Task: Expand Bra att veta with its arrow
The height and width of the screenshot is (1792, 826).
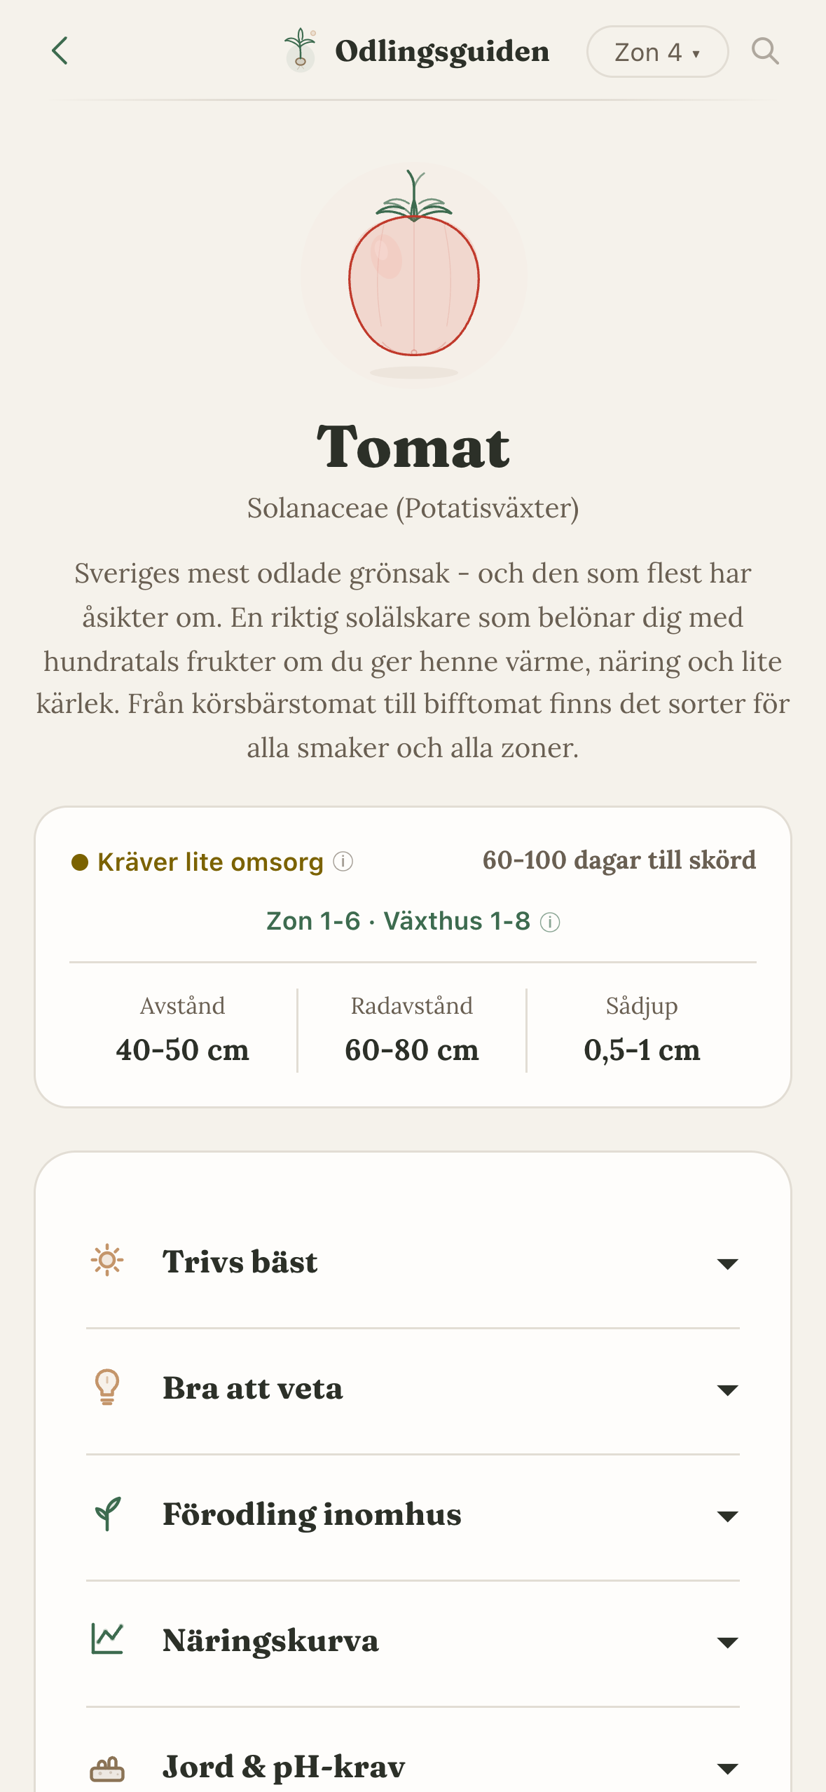Action: coord(728,1390)
